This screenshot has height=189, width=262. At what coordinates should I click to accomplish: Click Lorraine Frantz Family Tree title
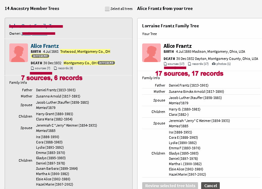[170, 26]
